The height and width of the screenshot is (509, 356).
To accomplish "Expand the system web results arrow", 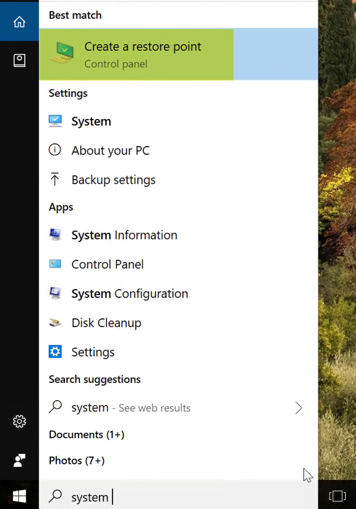I will pyautogui.click(x=299, y=408).
